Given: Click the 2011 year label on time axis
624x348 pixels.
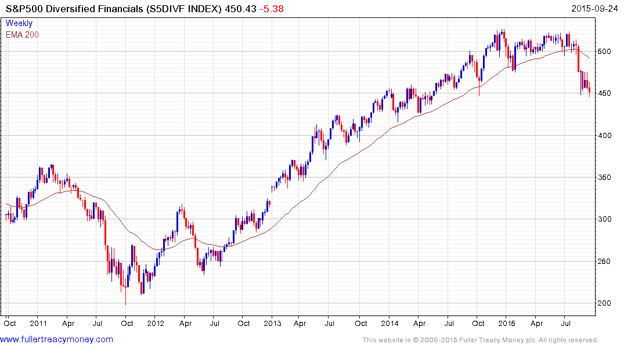Looking at the screenshot, I should 39,323.
